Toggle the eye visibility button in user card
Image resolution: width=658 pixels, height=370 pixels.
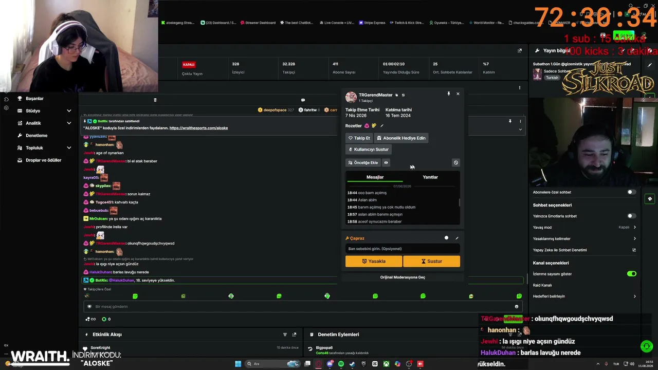386,163
